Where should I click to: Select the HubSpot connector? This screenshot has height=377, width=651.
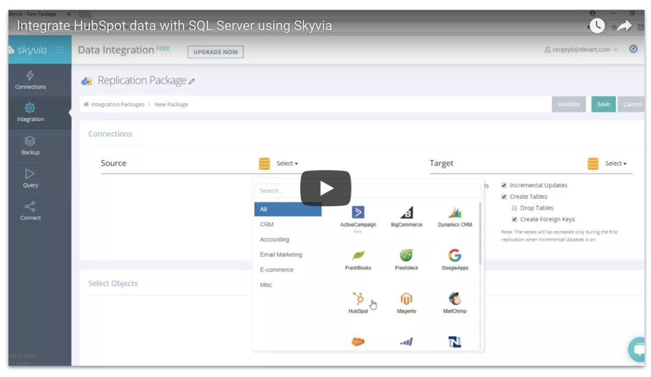pos(358,303)
